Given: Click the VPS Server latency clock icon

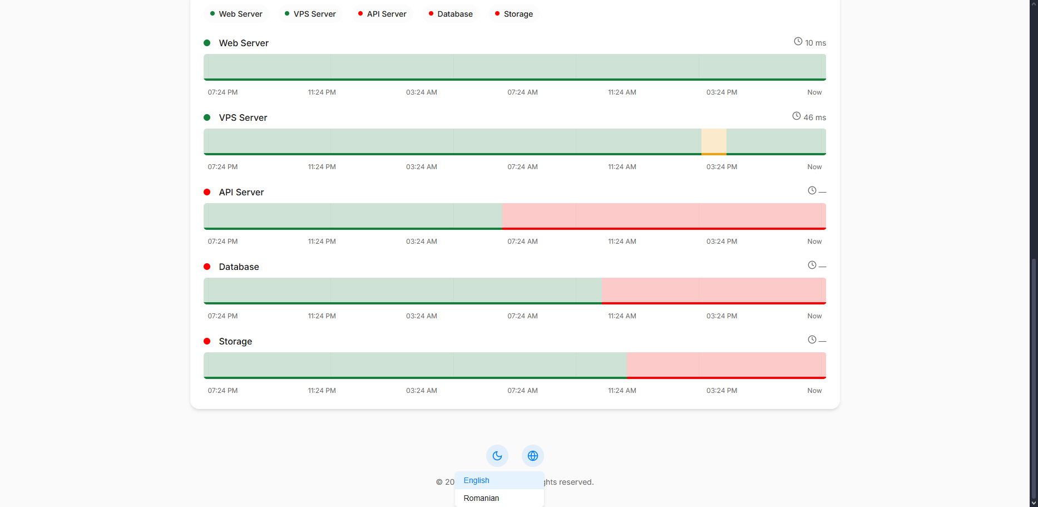Looking at the screenshot, I should [796, 116].
